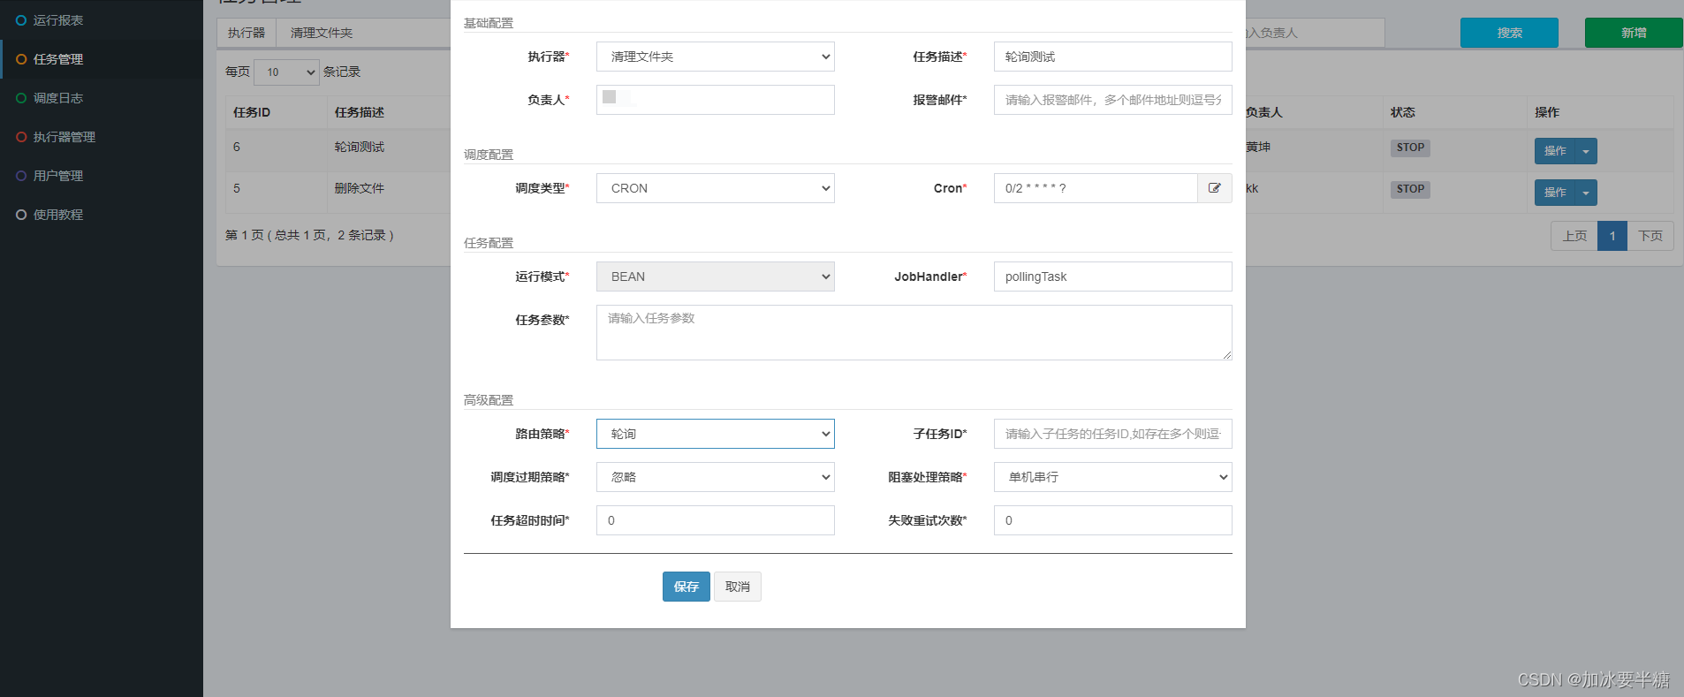Image resolution: width=1684 pixels, height=697 pixels.
Task: Click the 负责人 input field in dialog
Action: [716, 100]
